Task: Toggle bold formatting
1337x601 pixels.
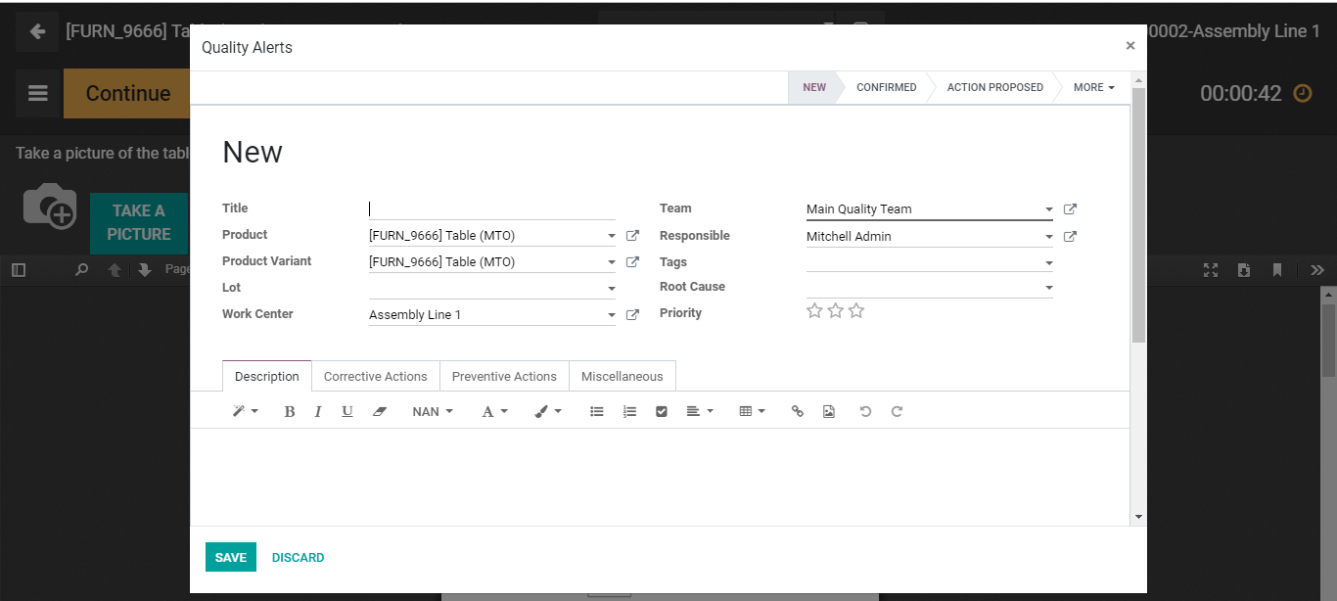Action: click(290, 412)
